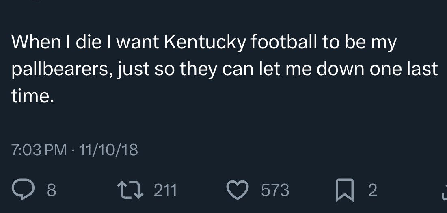Select the 11/10/18 date text
This screenshot has width=447, height=213.
(109, 151)
